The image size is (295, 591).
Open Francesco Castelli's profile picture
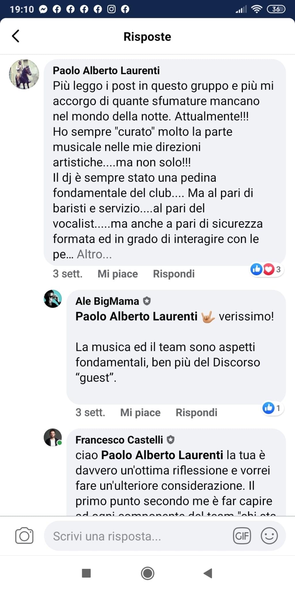53,437
